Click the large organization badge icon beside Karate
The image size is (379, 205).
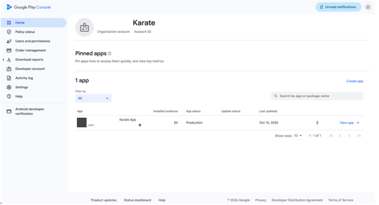[84, 27]
